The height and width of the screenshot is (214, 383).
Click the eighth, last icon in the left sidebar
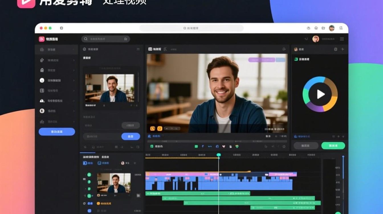(x=42, y=122)
